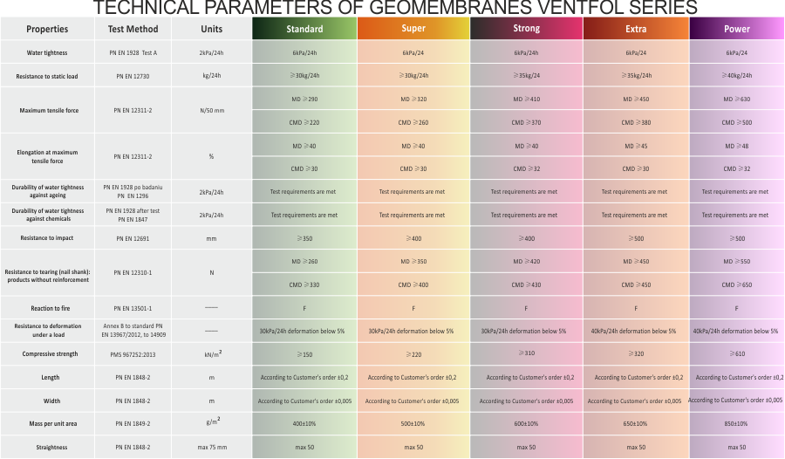The height and width of the screenshot is (459, 785).
Task: Click the Standard column header
Action: tap(304, 29)
